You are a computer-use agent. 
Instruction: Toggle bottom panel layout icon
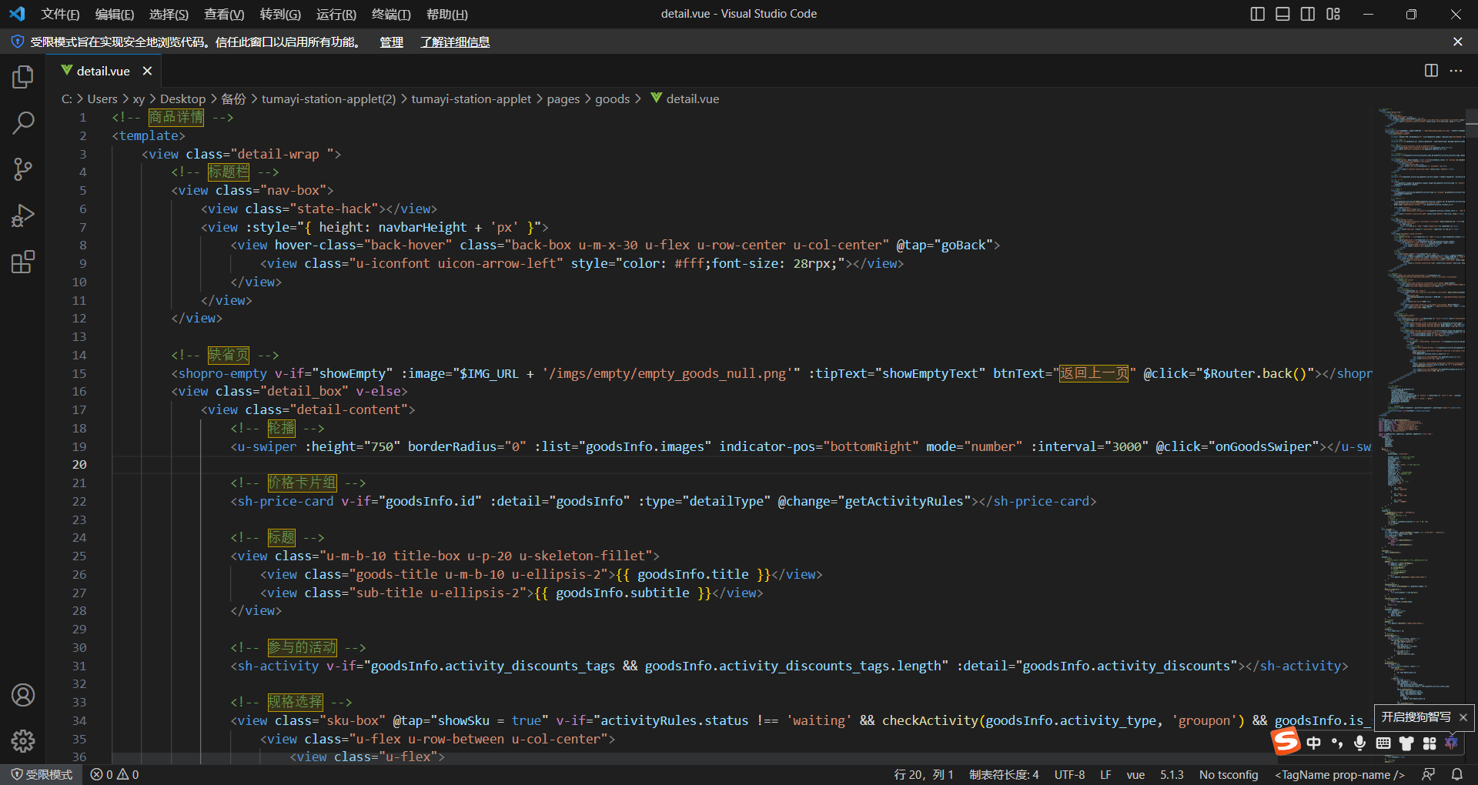[x=1282, y=14]
